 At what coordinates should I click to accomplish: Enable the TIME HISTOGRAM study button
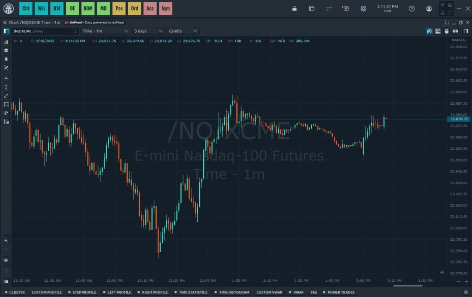click(232, 292)
